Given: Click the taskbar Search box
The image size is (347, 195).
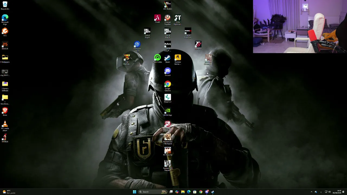Looking at the screenshot, I should coord(153,192).
